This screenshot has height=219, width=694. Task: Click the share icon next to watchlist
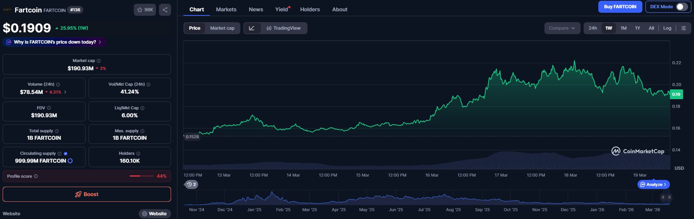point(165,10)
